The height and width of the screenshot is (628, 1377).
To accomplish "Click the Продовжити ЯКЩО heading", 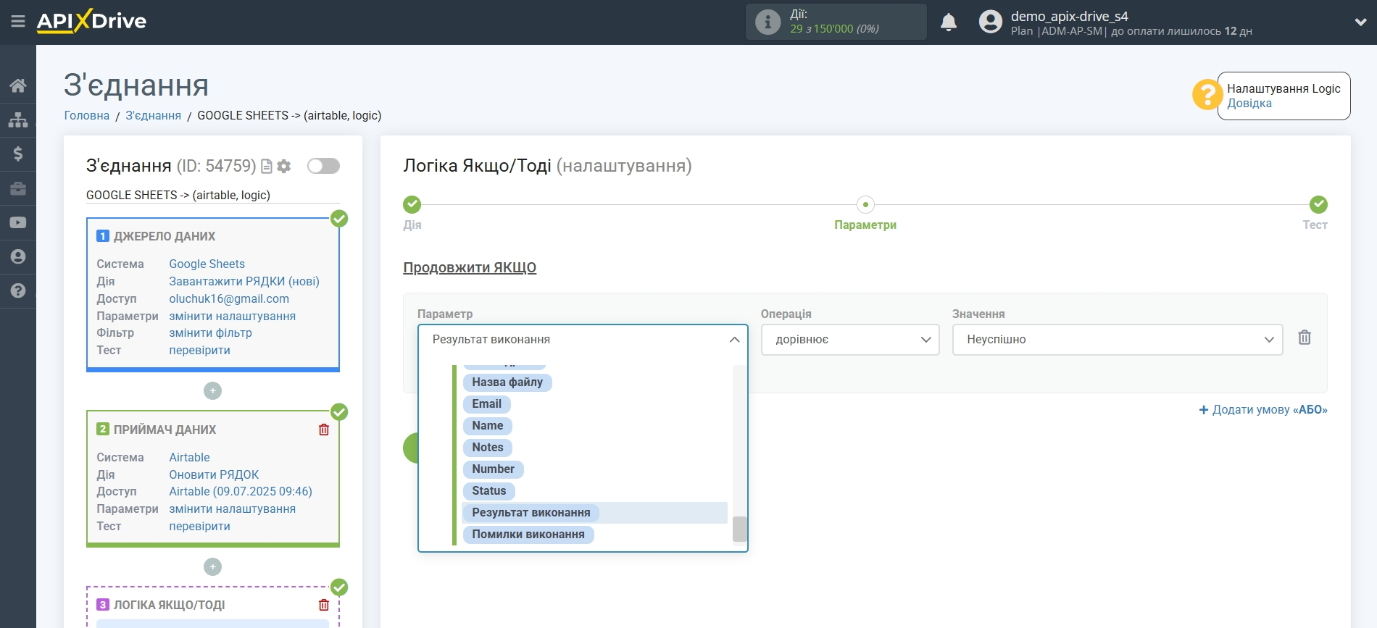I will (x=470, y=267).
